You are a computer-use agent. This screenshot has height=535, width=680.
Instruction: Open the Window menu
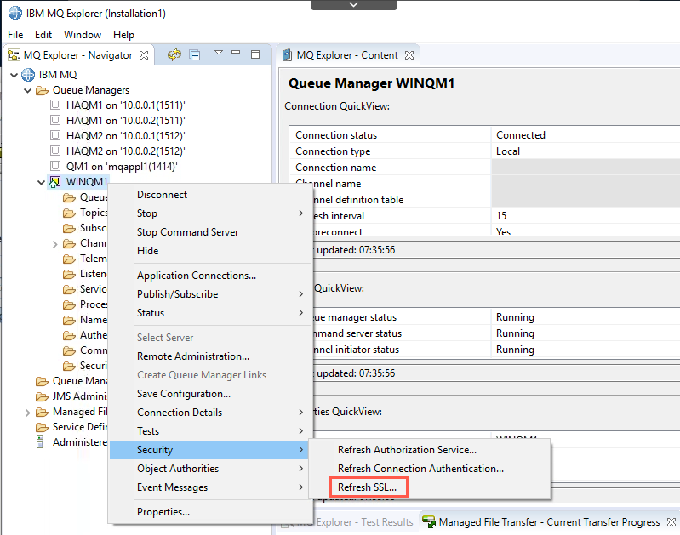pos(83,35)
